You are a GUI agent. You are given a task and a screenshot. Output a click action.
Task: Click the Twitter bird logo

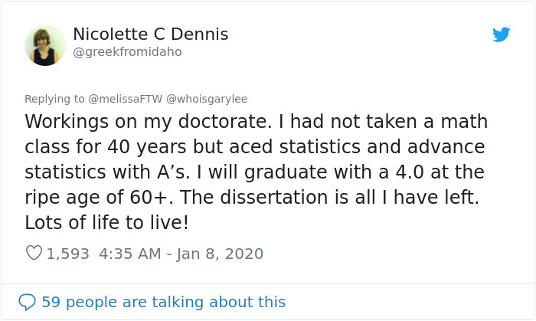click(502, 34)
